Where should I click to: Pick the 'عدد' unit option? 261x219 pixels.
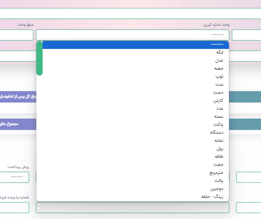tap(220, 108)
